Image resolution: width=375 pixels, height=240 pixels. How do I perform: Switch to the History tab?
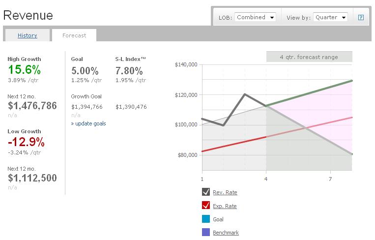(x=28, y=35)
